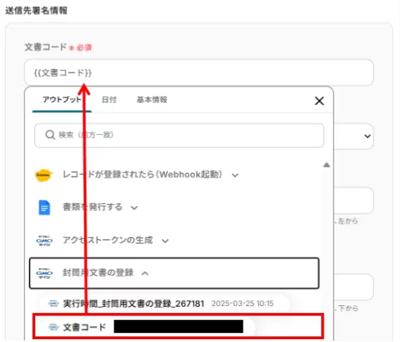Viewport: 400px width, 342px height.
Task: Click the kintone cloud icon
Action: pos(44,175)
